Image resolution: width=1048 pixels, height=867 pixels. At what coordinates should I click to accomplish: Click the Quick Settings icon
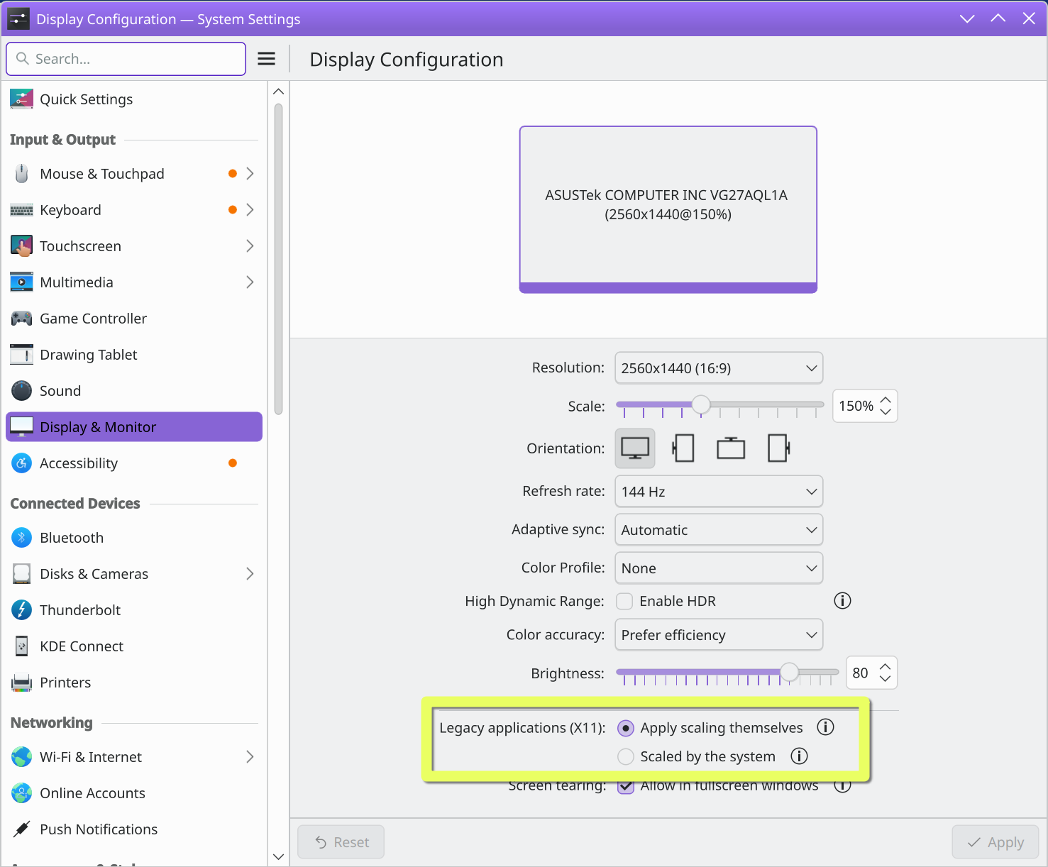tap(21, 99)
